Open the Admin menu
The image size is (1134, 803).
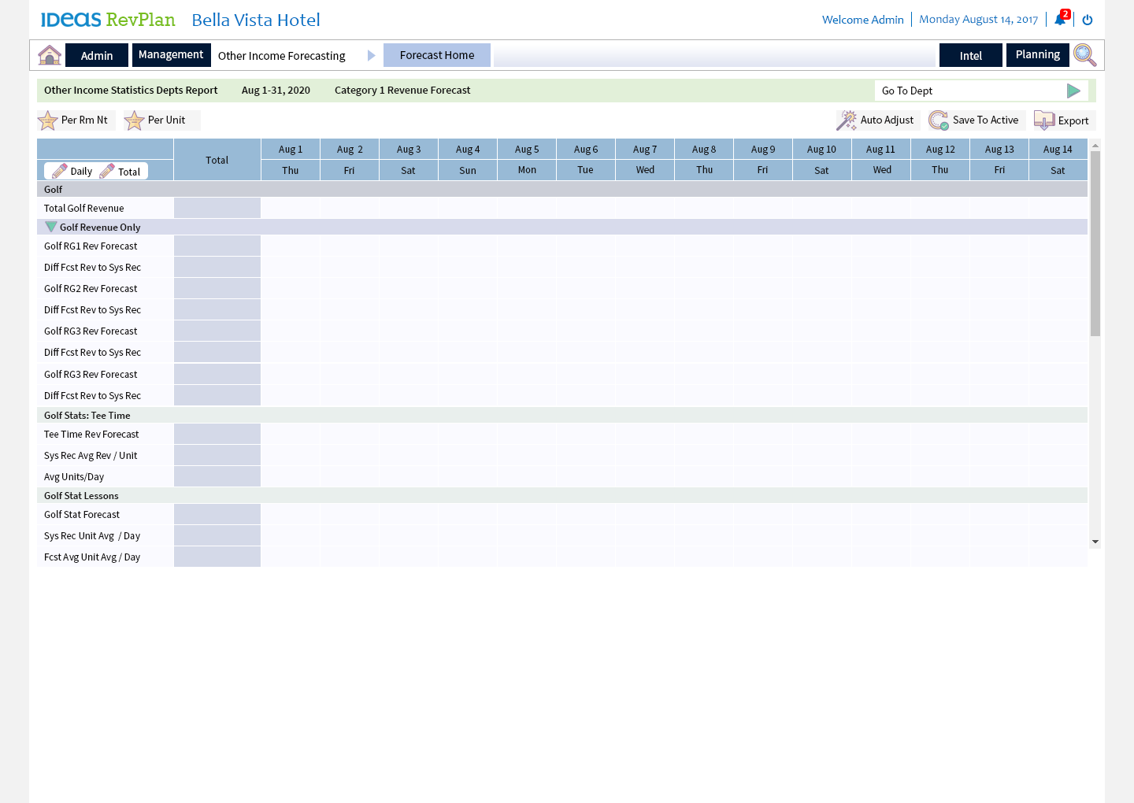(97, 56)
